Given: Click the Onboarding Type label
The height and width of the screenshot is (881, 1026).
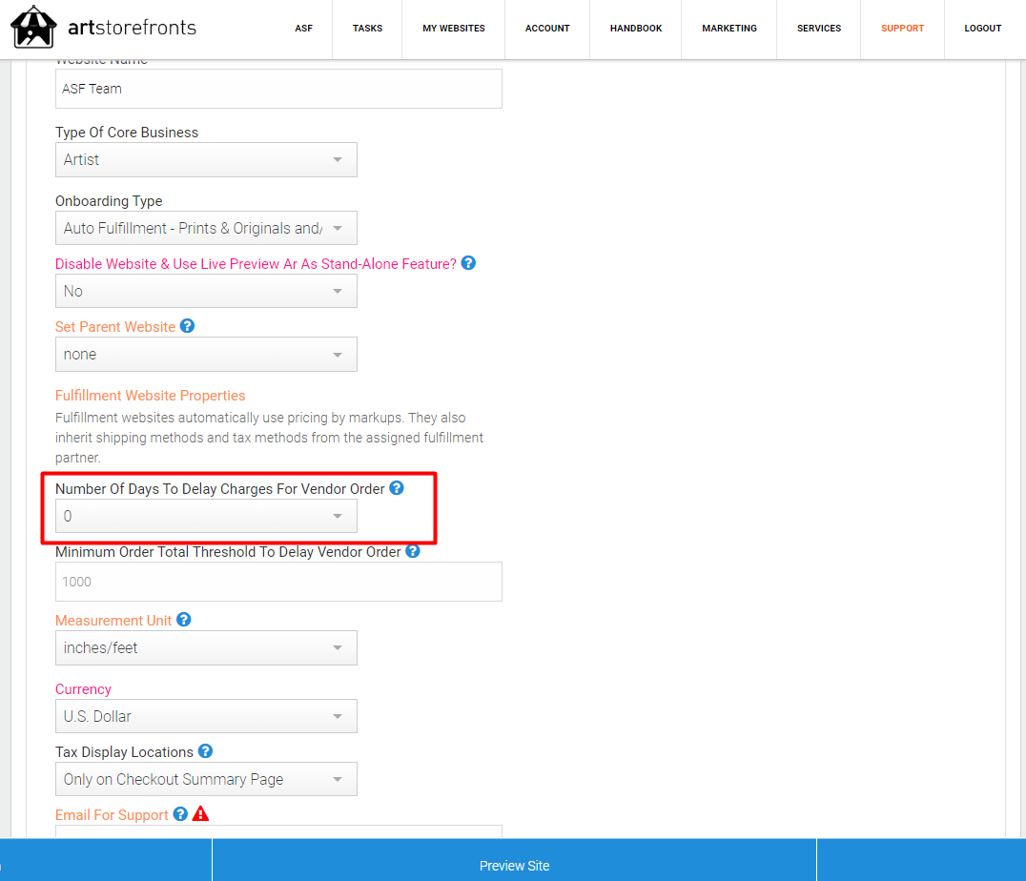Looking at the screenshot, I should pyautogui.click(x=109, y=201).
